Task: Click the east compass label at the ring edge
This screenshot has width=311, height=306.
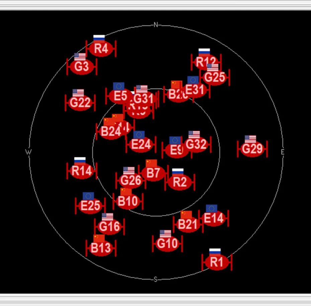Action: [x=283, y=152]
